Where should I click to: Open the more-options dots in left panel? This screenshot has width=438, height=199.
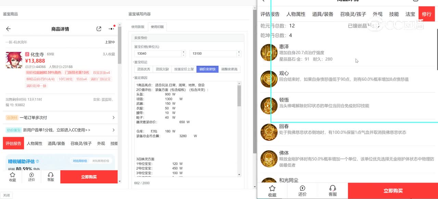(x=112, y=29)
